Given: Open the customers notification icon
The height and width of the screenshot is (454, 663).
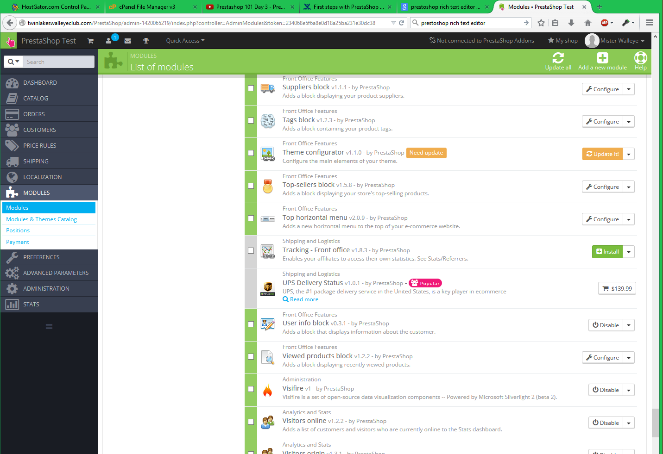Looking at the screenshot, I should [x=109, y=41].
